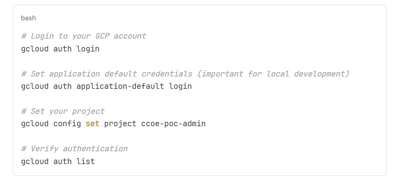Click "login" after application-default
This screenshot has width=401, height=183.
coord(180,86)
